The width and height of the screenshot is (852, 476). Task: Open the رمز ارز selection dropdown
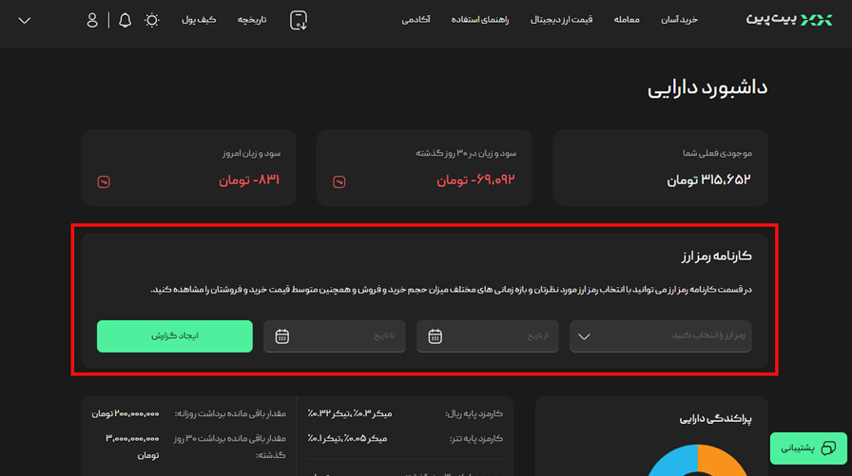tap(660, 336)
